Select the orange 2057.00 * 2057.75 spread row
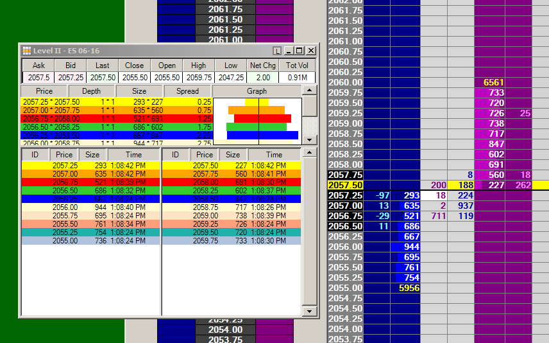 click(117, 110)
